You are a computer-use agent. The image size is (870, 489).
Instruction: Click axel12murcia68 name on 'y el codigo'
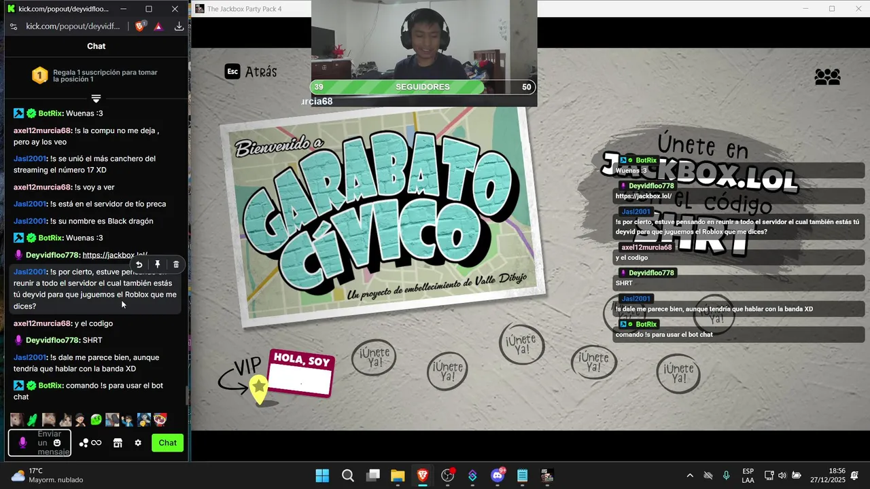pos(42,323)
